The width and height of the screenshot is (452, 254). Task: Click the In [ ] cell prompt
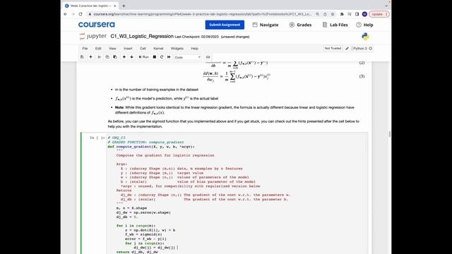click(x=97, y=138)
